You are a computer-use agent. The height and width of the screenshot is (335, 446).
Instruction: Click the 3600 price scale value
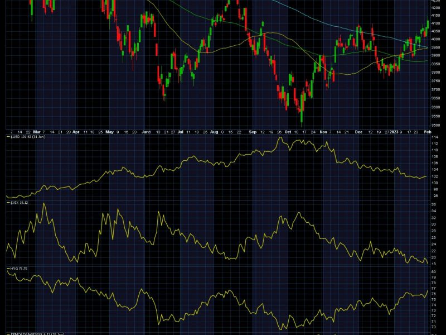pos(435,107)
